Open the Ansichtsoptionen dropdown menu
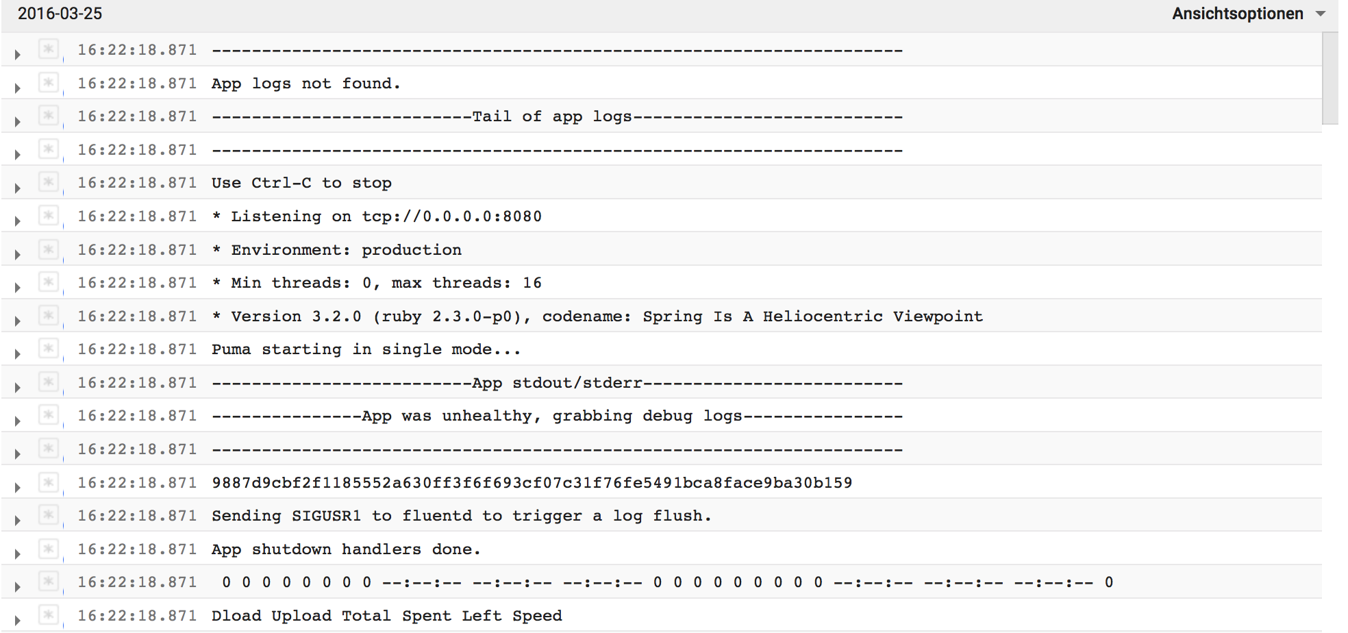The height and width of the screenshot is (633, 1348). click(x=1237, y=14)
